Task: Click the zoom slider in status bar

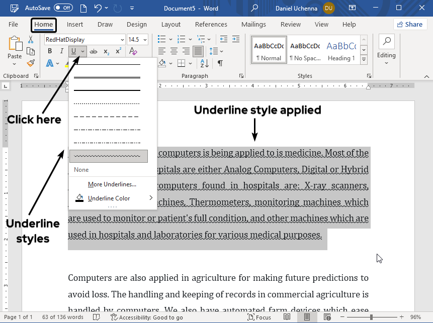Action: tap(371, 317)
